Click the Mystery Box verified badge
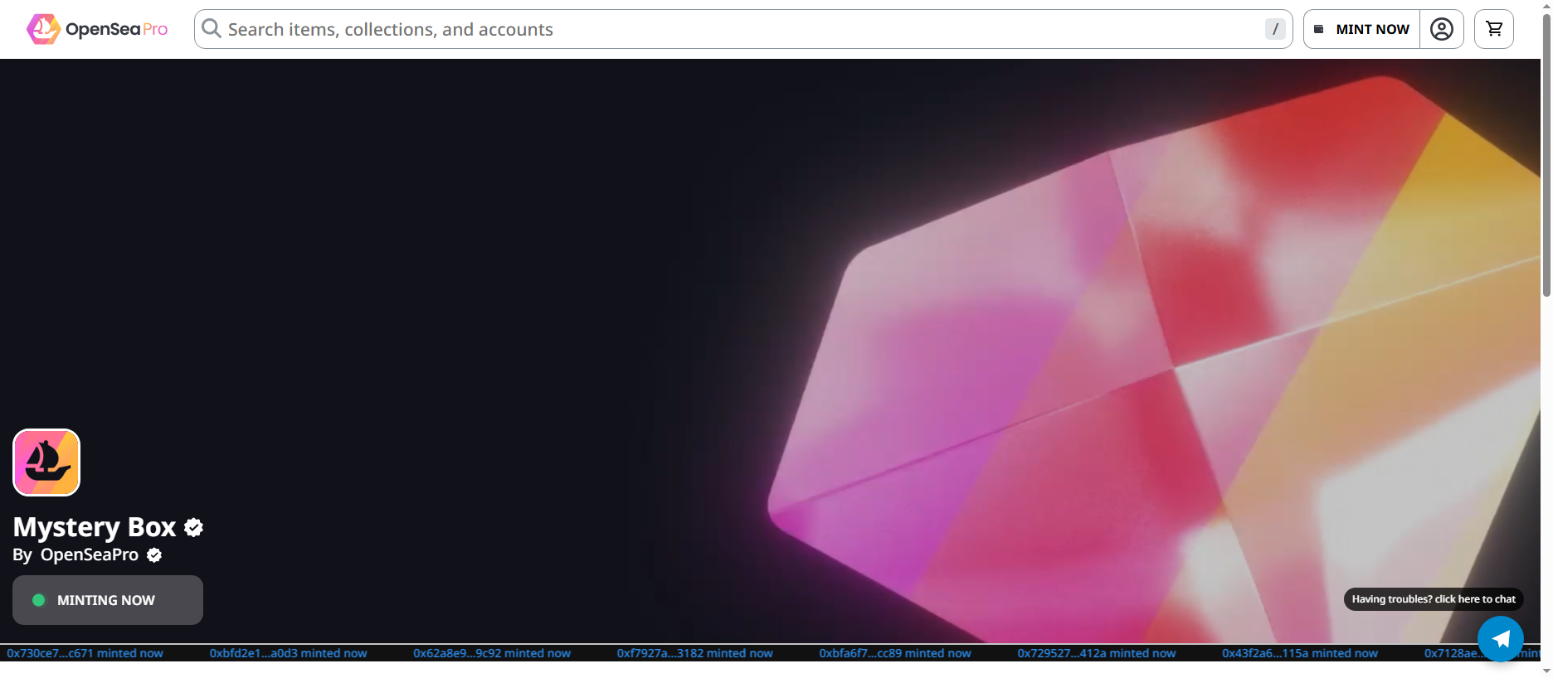Image resolution: width=1553 pixels, height=678 pixels. pos(194,527)
